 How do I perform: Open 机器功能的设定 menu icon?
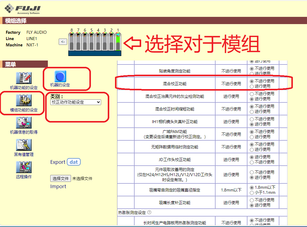coord(24,78)
